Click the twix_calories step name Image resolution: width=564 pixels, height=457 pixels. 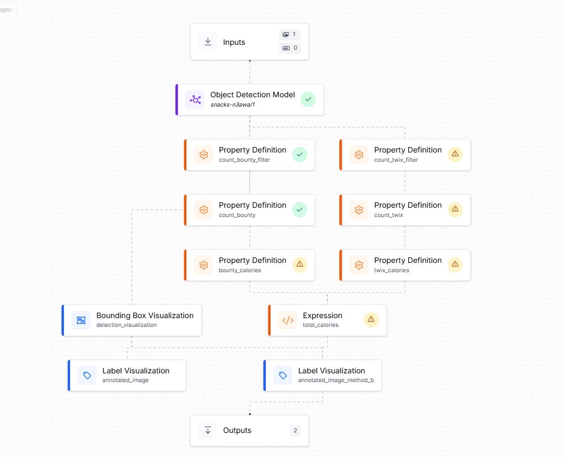[x=391, y=270]
